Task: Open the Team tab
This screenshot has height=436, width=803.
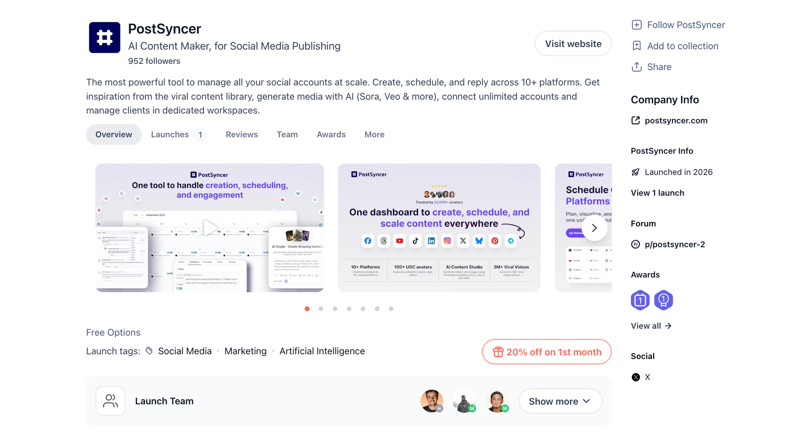Action: coord(287,134)
